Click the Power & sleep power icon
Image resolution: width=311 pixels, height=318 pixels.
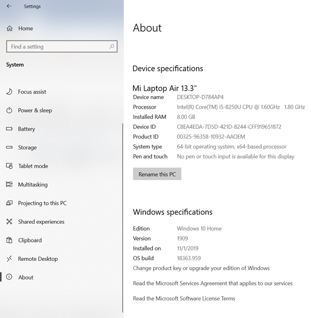click(x=9, y=110)
